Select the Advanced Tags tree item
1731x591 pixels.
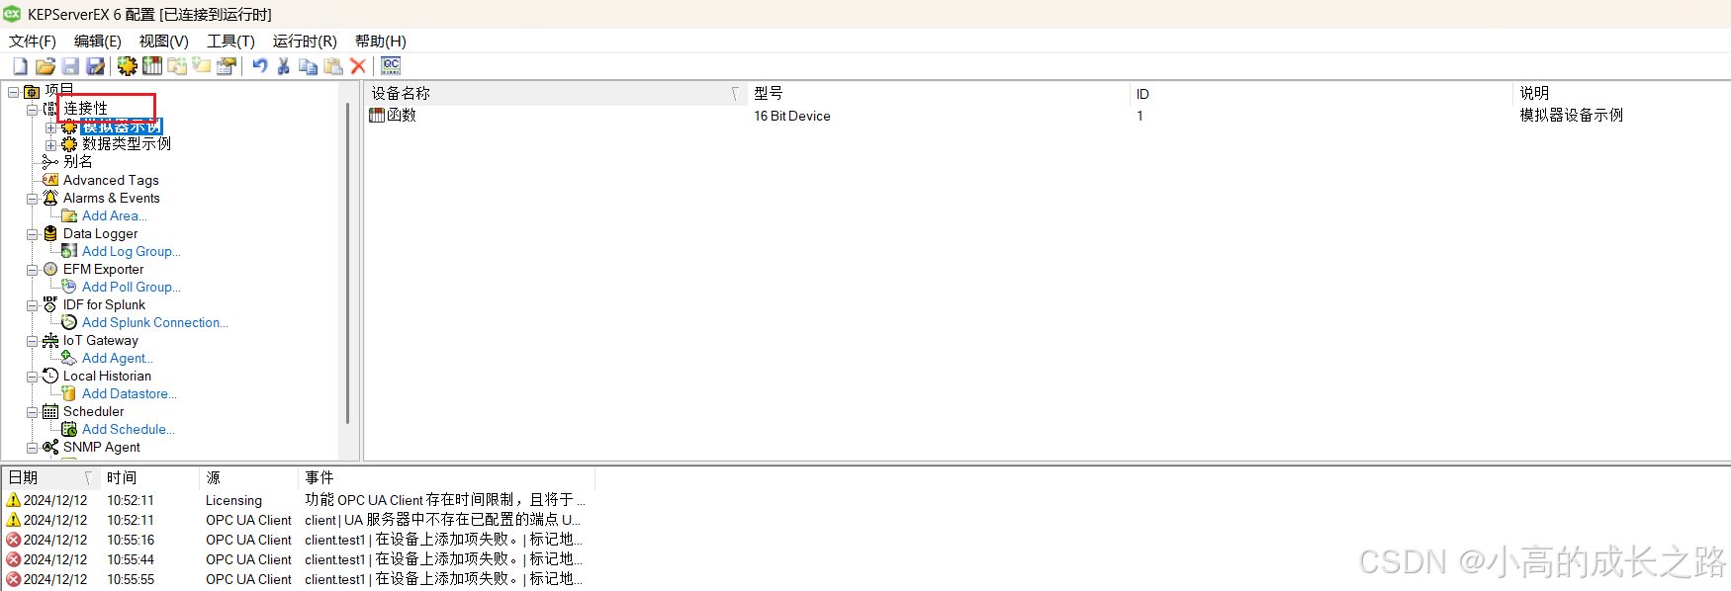point(111,180)
